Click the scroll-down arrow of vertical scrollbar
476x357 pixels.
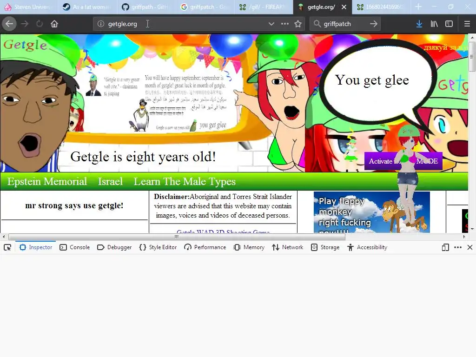472,229
